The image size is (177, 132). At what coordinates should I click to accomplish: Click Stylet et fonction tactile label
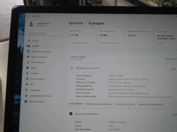click(86, 96)
